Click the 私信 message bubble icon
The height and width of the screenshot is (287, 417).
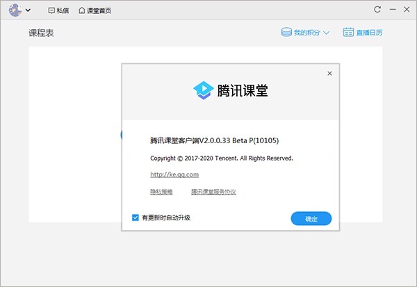click(51, 10)
